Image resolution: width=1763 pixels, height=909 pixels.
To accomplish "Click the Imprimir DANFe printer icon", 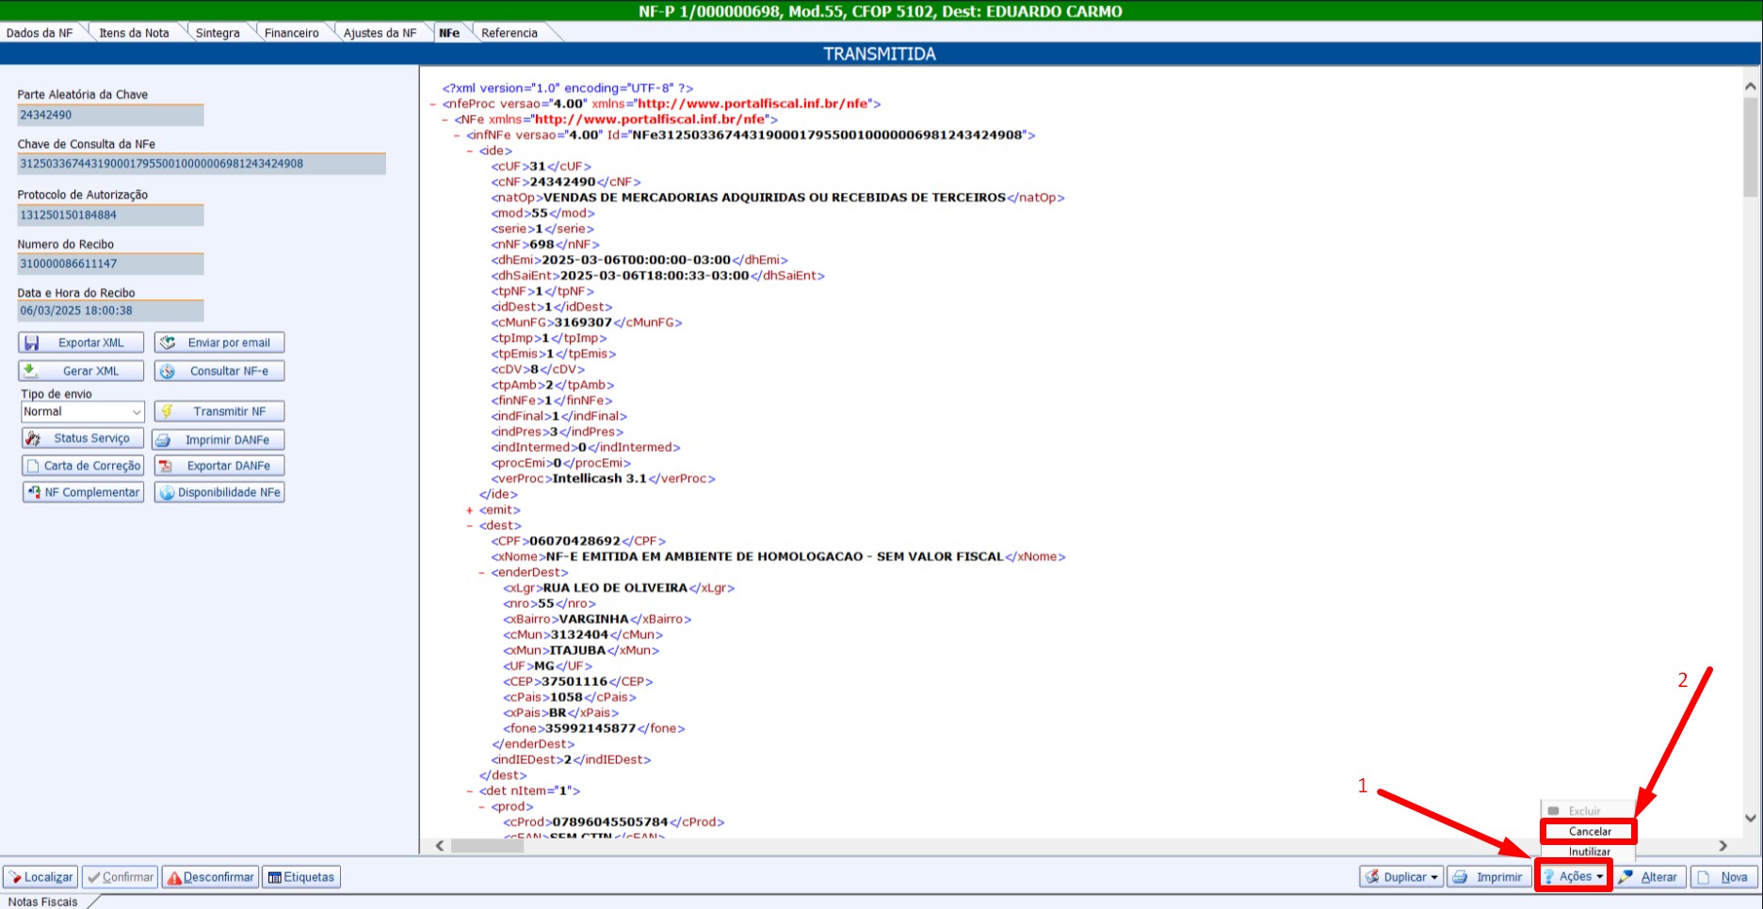I will point(164,439).
